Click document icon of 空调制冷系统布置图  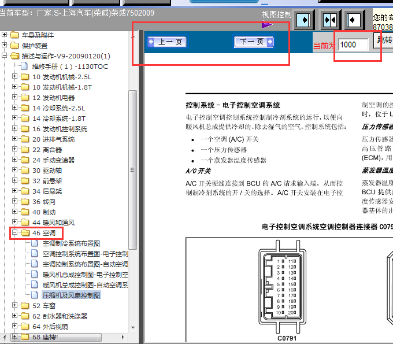coord(35,243)
